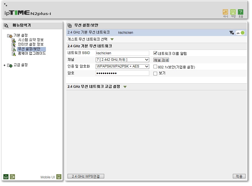The width and height of the screenshot is (252, 186).
Task: Expand 2.4 GHz 고급 설정 section arrow
Action: tap(125, 87)
